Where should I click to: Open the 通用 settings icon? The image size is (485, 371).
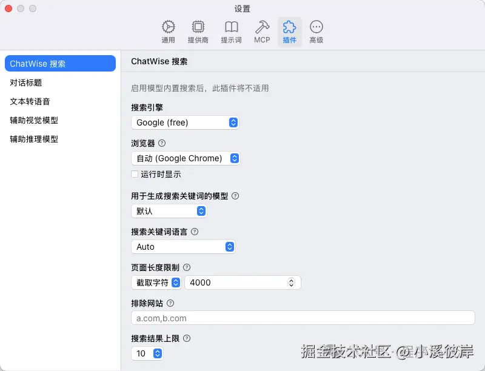coord(168,28)
